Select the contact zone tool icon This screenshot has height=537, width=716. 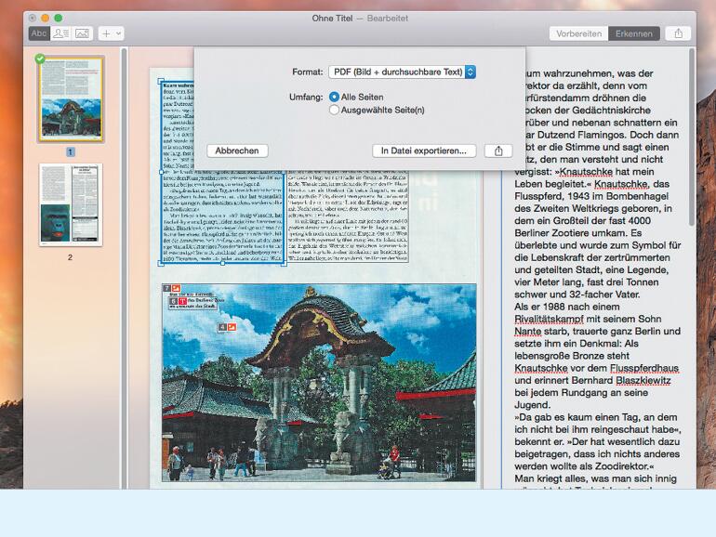[60, 33]
